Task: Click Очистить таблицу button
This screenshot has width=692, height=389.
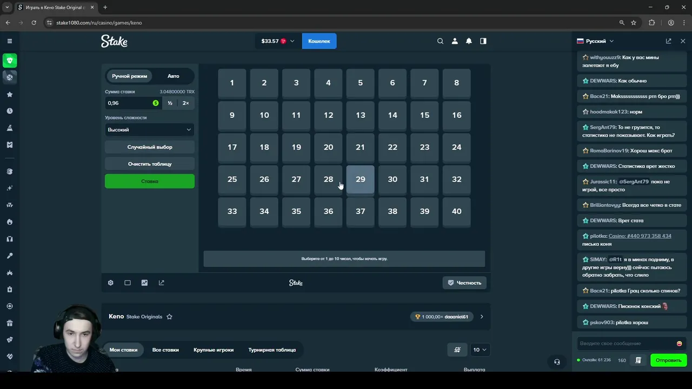Action: (x=150, y=164)
